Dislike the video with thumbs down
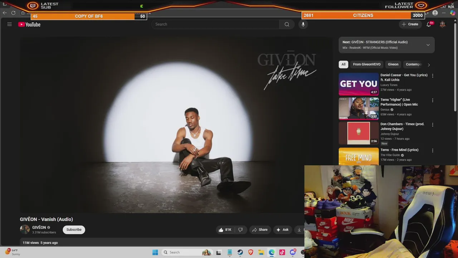 pyautogui.click(x=240, y=230)
